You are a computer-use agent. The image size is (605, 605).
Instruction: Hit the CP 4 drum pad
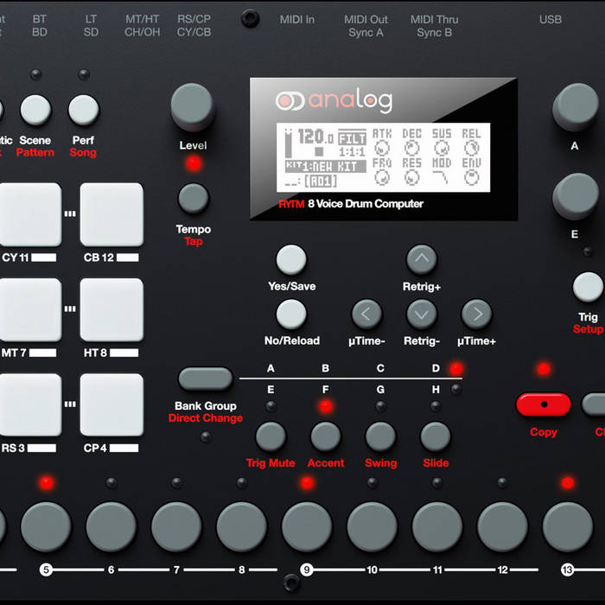point(111,404)
